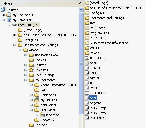Click the Favorites star icon
The image size is (146, 128).
tap(31, 70)
